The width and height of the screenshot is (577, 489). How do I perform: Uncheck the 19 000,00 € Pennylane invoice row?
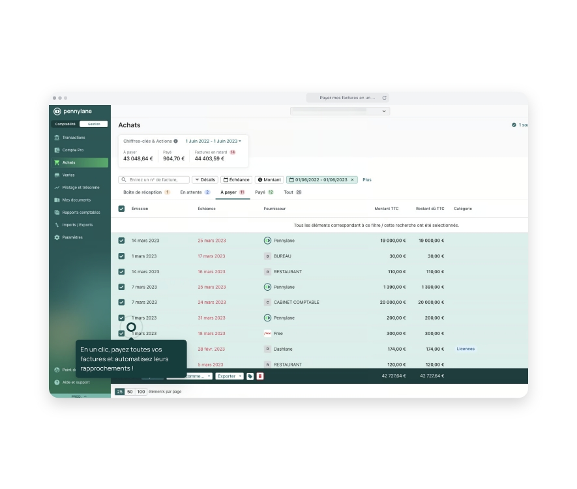click(121, 241)
